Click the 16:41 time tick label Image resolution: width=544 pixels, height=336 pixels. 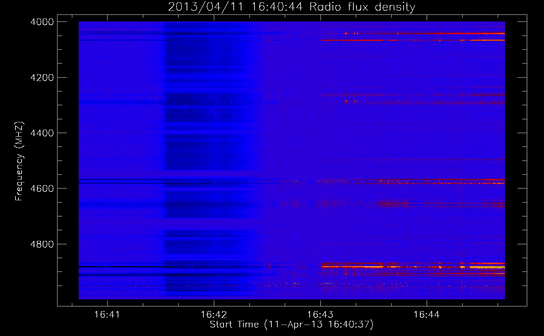point(107,315)
